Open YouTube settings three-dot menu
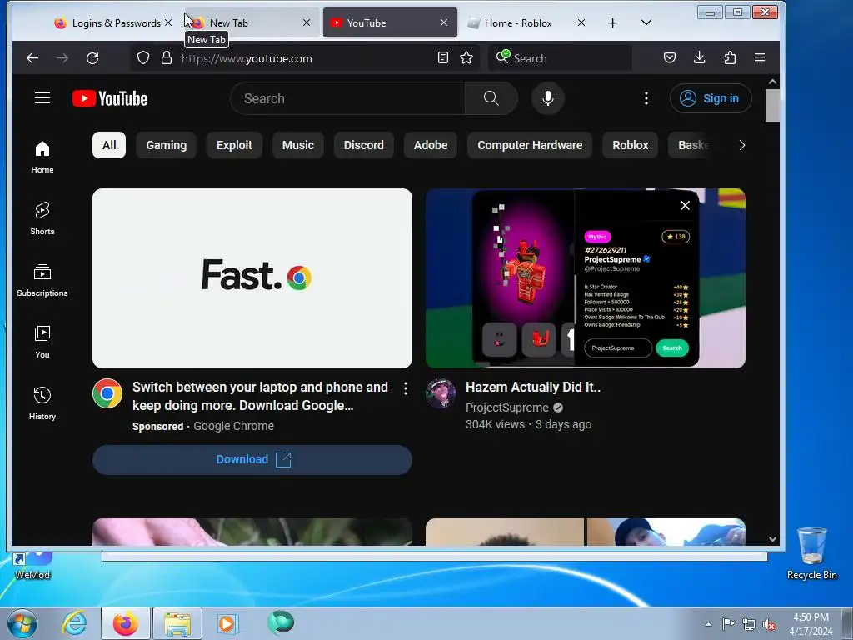Viewport: 853px width, 640px height. point(646,98)
